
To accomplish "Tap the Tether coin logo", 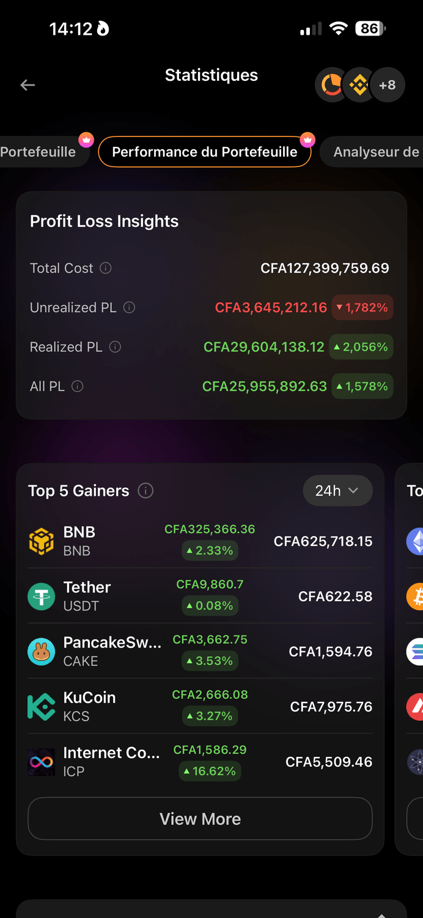I will click(42, 596).
